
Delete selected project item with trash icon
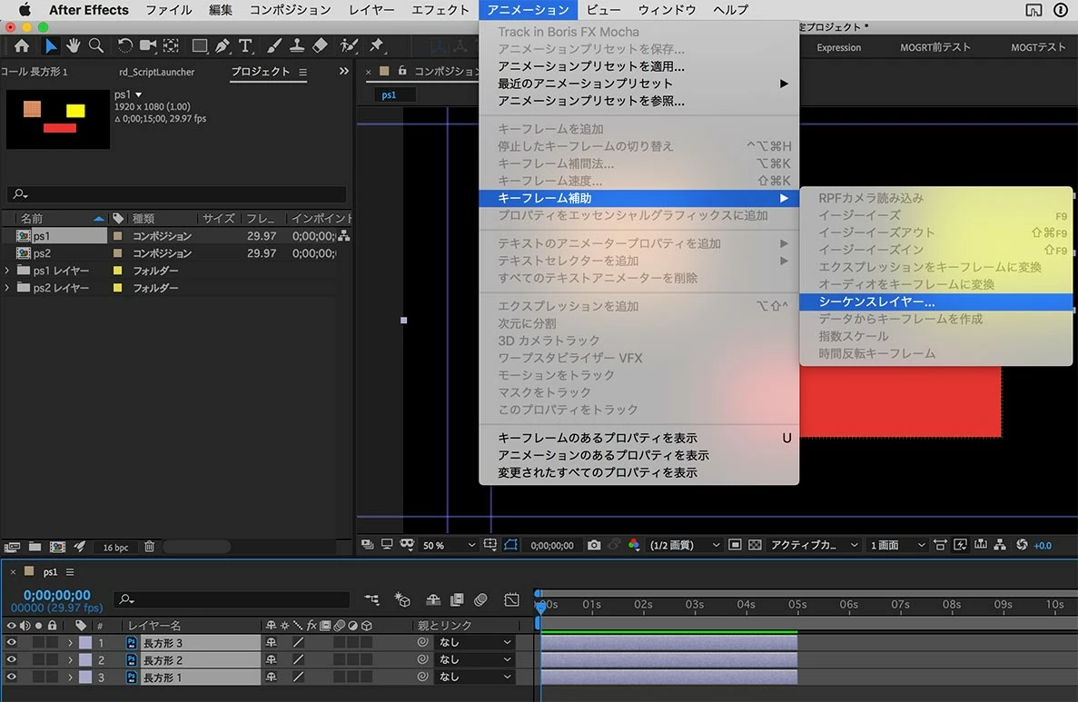tap(149, 547)
